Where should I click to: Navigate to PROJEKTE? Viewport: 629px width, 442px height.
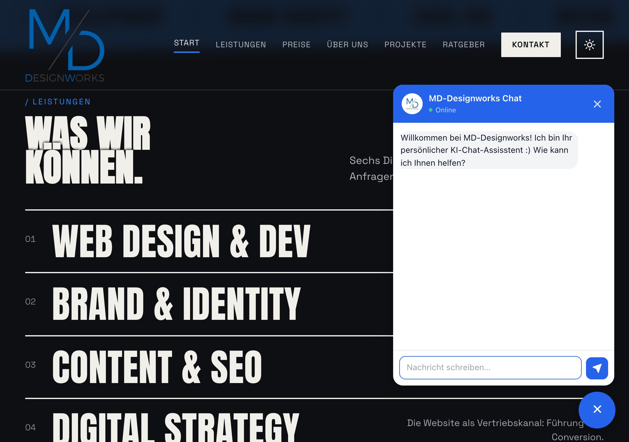click(x=405, y=45)
